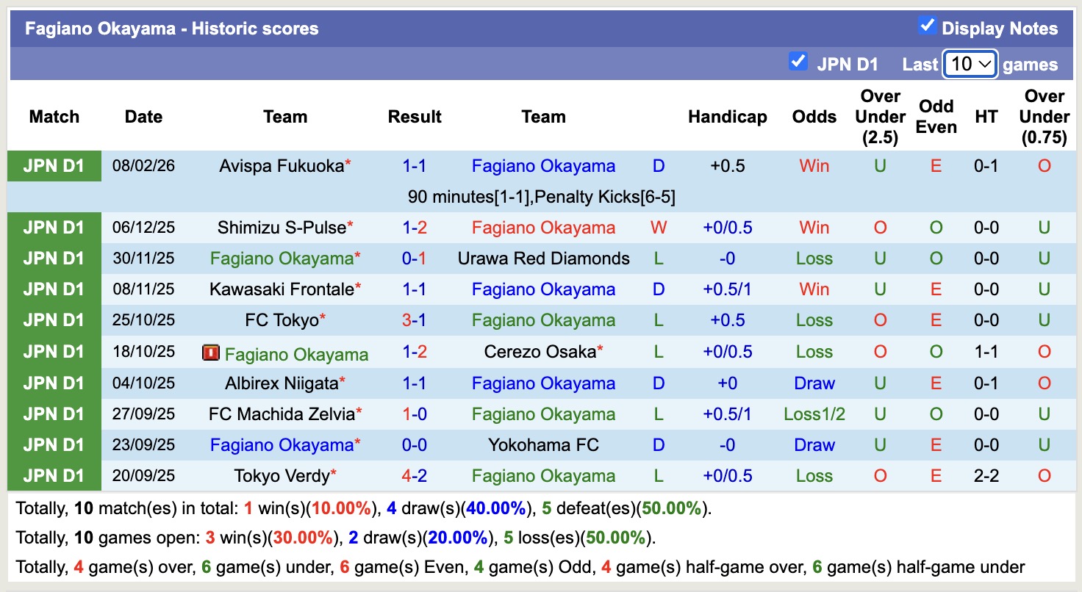Click the JPN D1 badge on the Tokyo Verdy row

point(54,475)
